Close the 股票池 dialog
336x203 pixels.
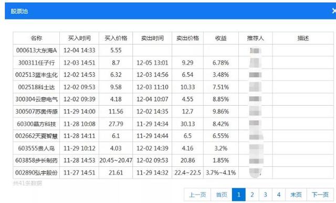click(334, 11)
